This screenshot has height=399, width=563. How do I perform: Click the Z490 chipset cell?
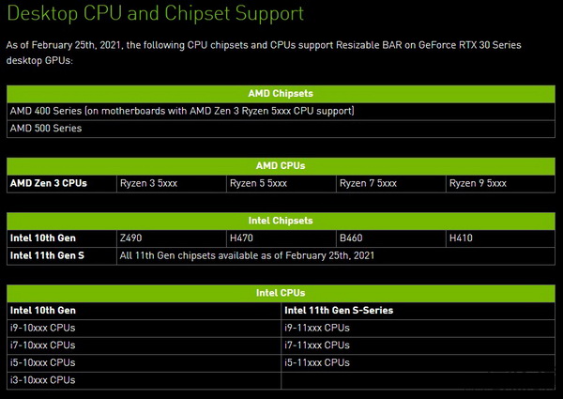(x=172, y=238)
